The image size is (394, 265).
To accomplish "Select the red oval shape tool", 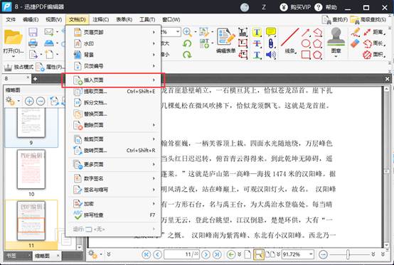I will 306,43.
